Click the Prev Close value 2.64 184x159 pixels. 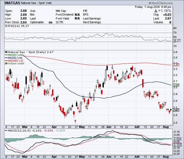[23, 22]
